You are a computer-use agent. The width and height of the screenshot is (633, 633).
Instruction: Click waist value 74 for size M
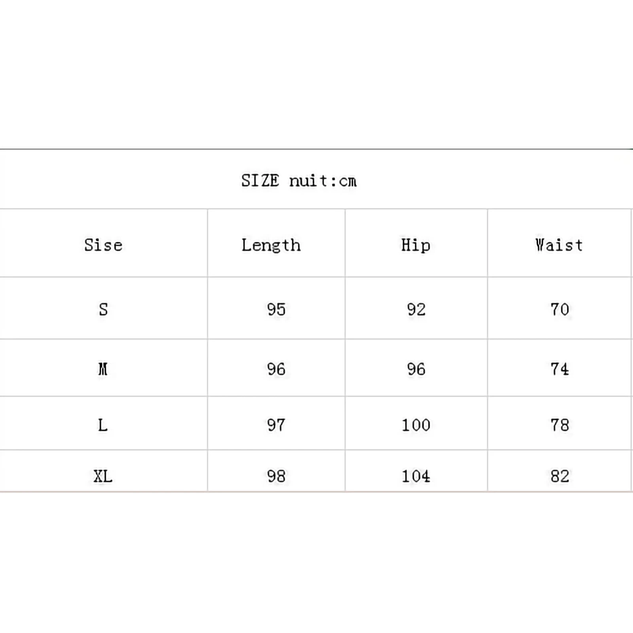(560, 369)
